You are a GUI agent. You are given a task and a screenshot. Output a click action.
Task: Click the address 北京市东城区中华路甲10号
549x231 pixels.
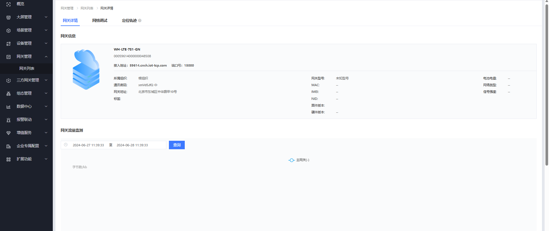(x=157, y=92)
